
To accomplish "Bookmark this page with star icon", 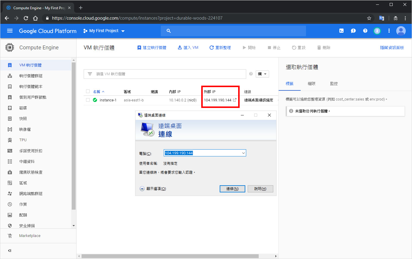I will click(x=369, y=18).
